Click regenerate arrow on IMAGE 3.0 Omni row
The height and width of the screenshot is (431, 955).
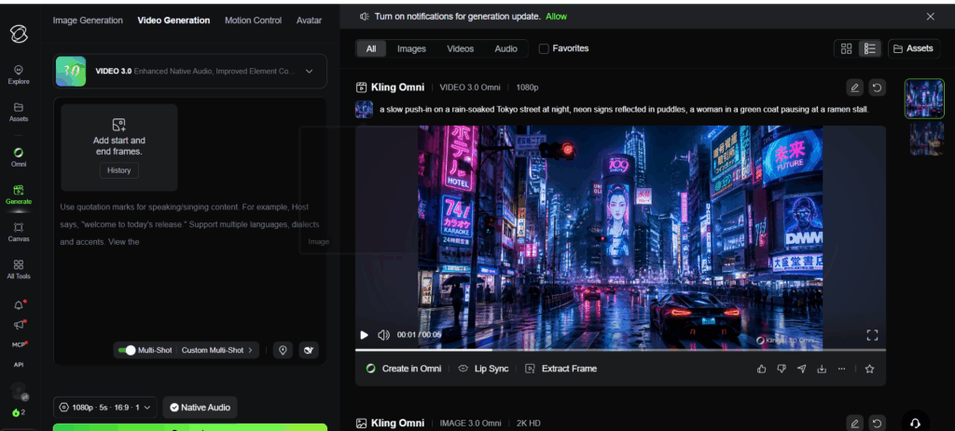click(x=877, y=424)
